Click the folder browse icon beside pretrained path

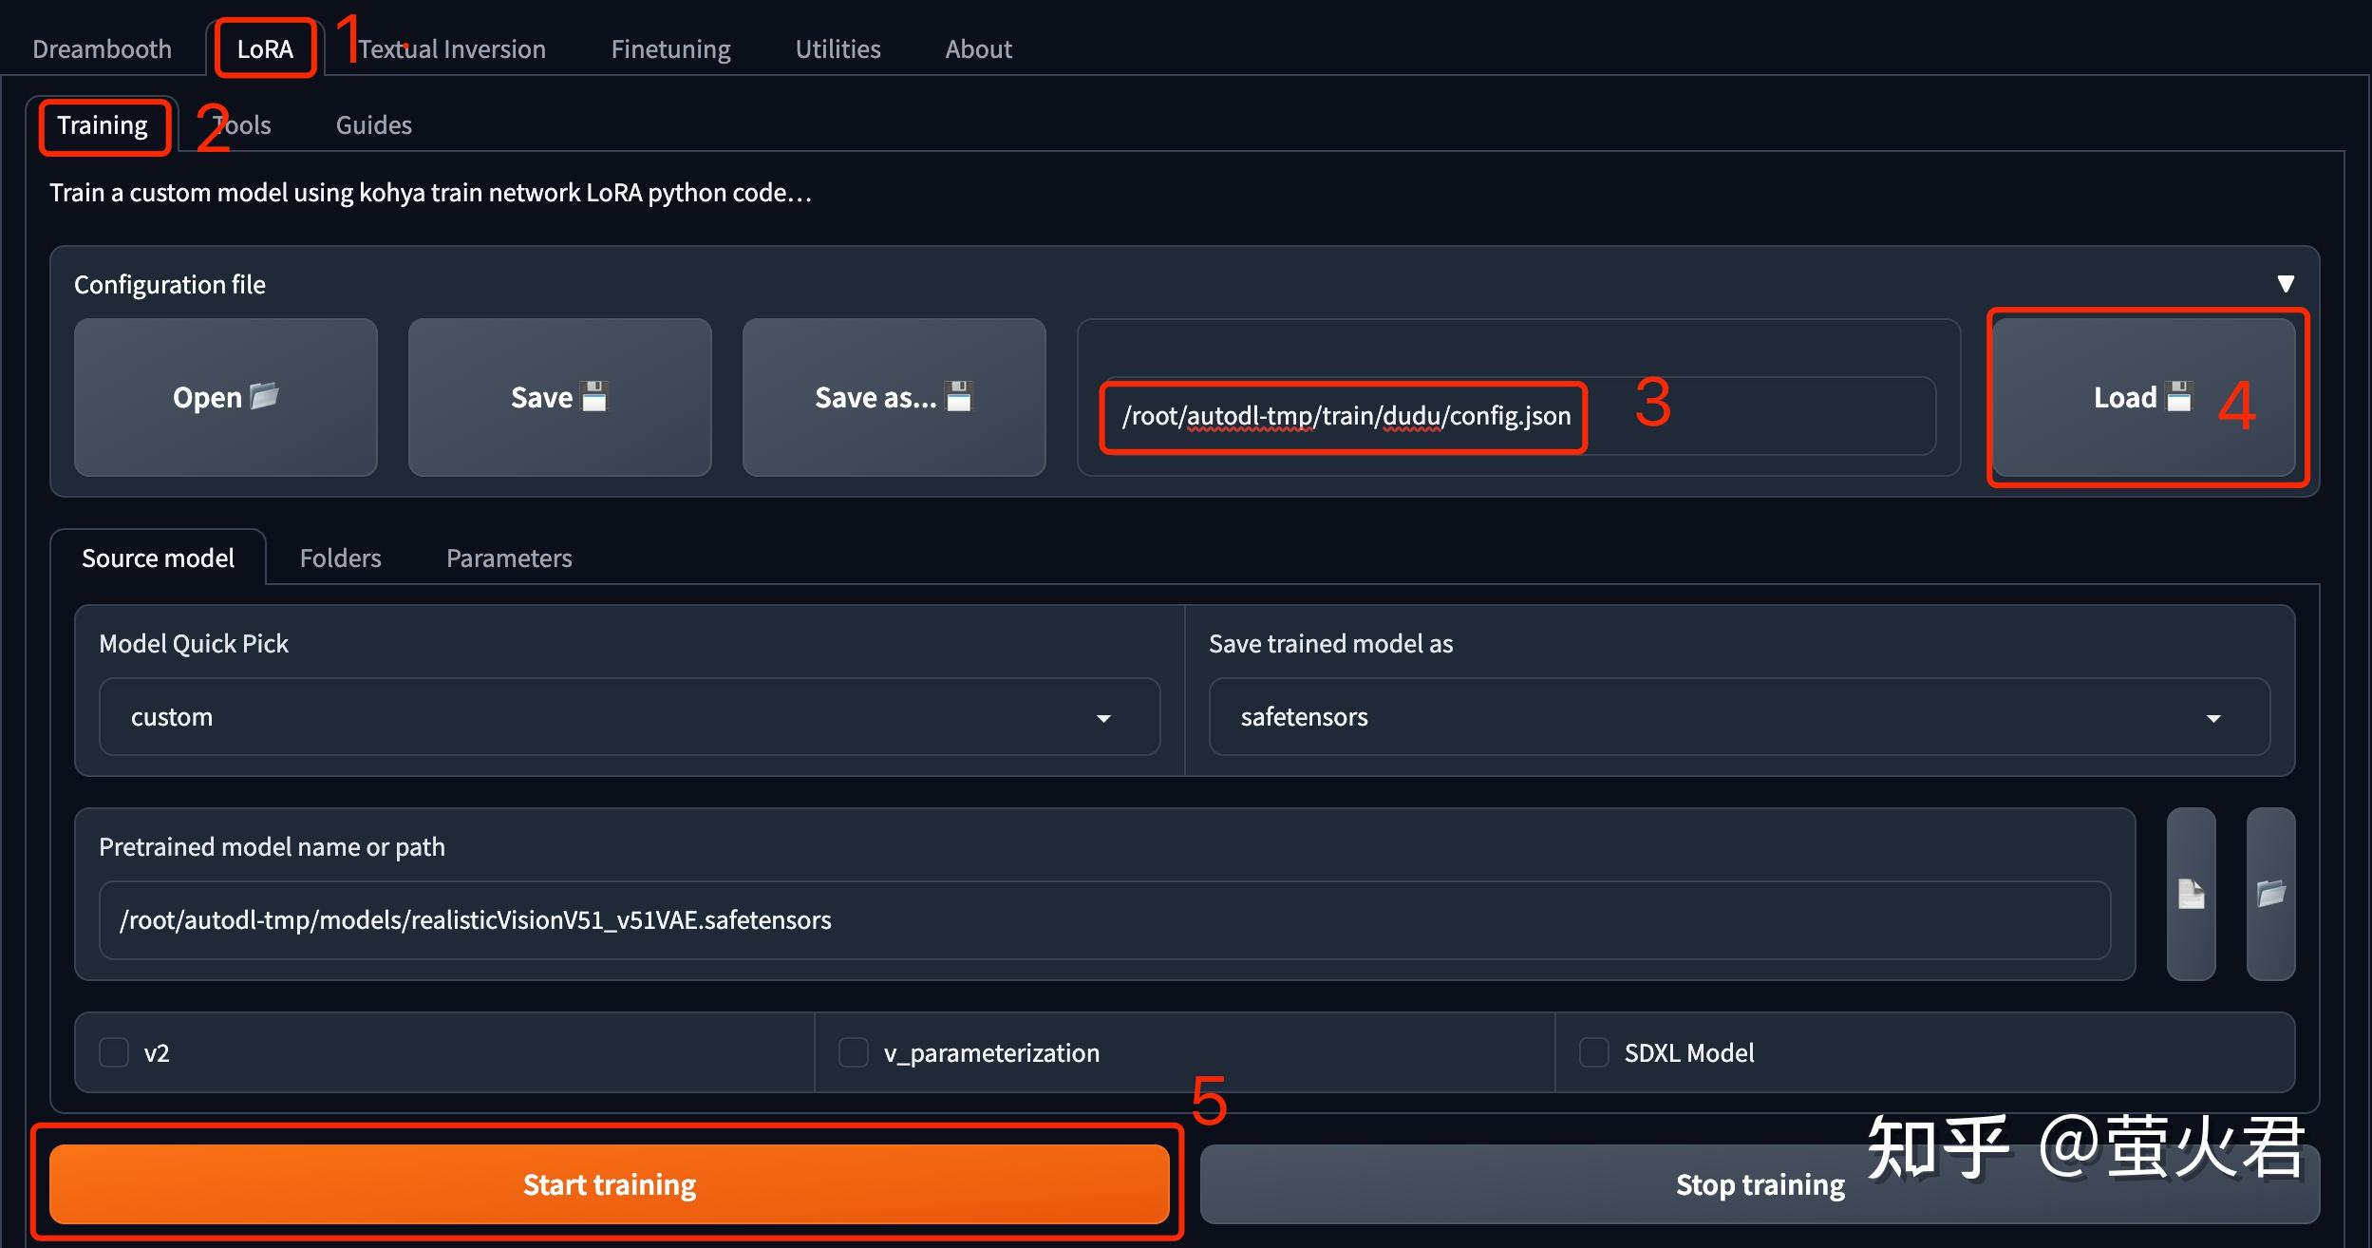[x=2270, y=894]
